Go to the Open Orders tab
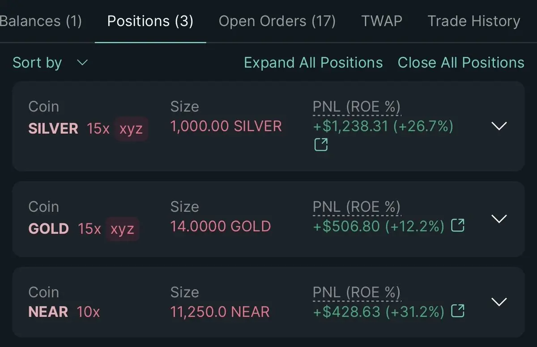537x347 pixels. click(x=277, y=21)
